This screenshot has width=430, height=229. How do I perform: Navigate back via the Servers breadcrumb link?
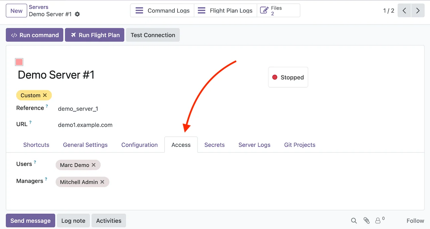coord(38,7)
